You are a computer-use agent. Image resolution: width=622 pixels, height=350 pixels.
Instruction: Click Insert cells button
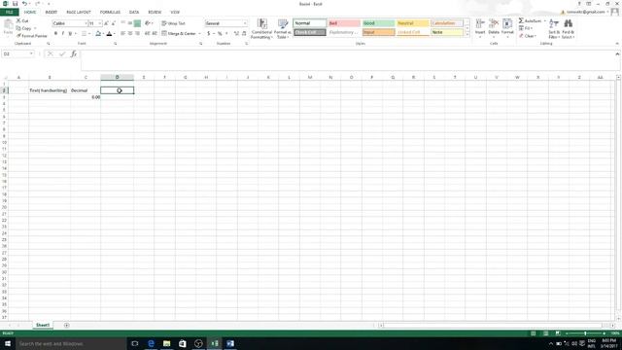tap(480, 28)
